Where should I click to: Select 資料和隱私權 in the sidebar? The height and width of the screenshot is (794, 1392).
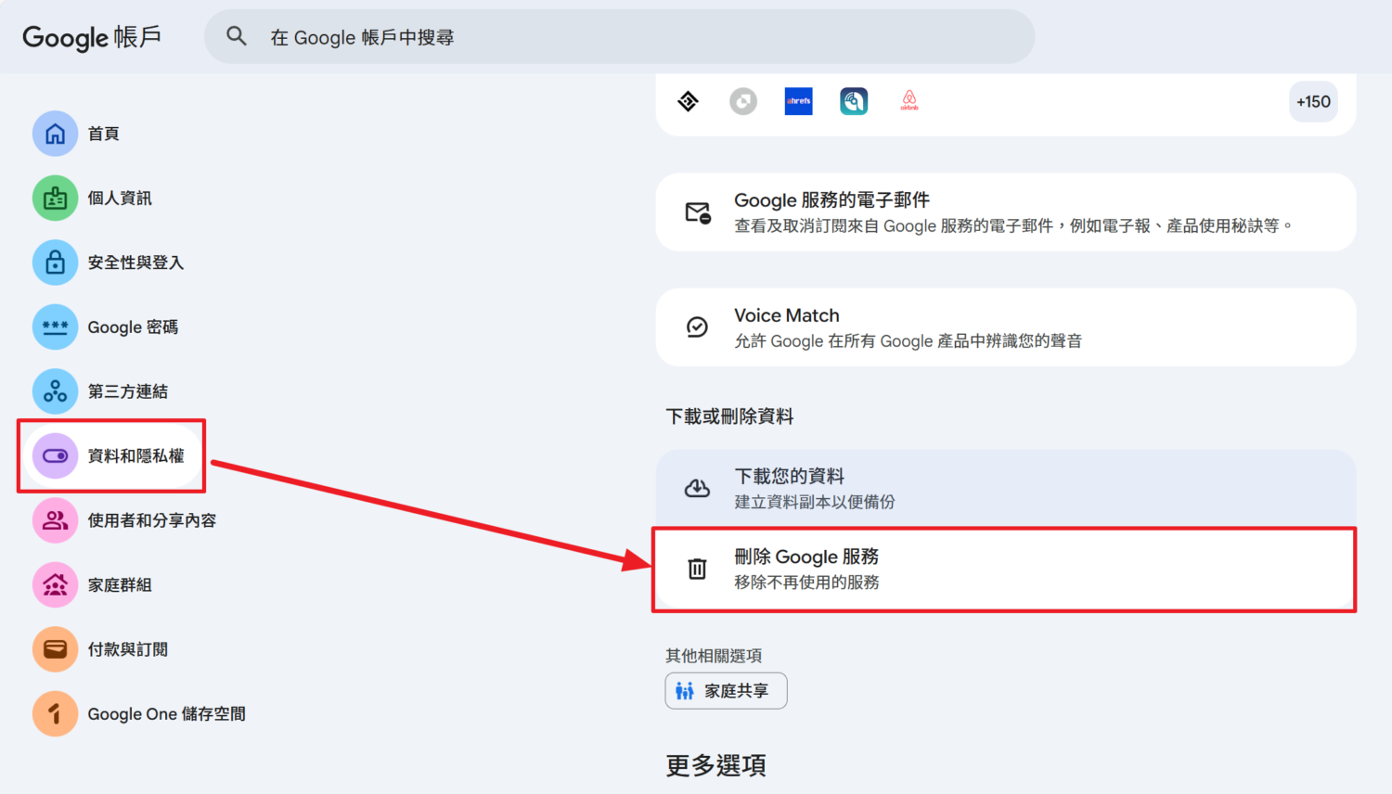click(x=111, y=455)
